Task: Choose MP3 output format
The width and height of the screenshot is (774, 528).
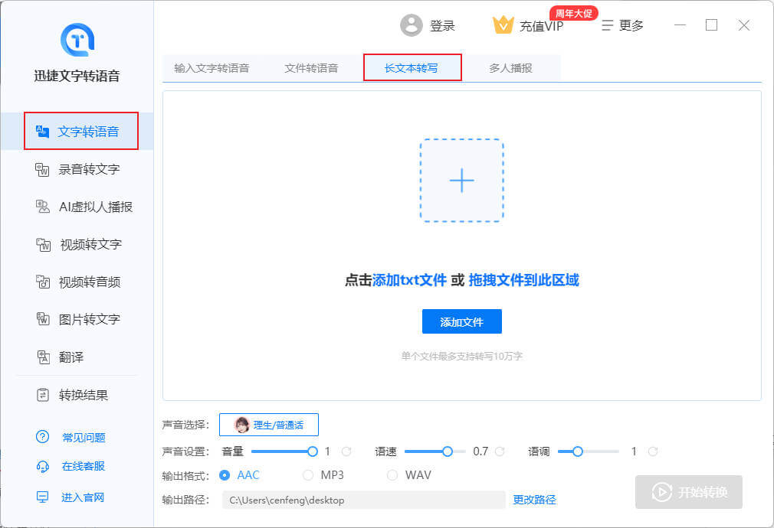Action: coord(308,475)
